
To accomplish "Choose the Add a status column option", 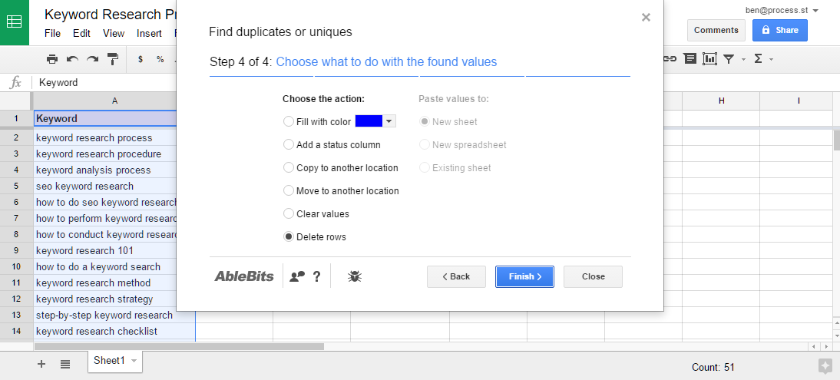I will [332, 145].
